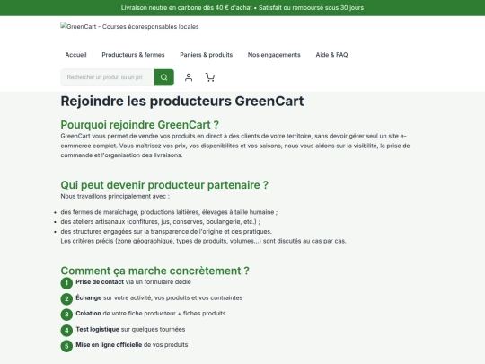Click the numbered badge 2 circle

[x=66, y=298]
